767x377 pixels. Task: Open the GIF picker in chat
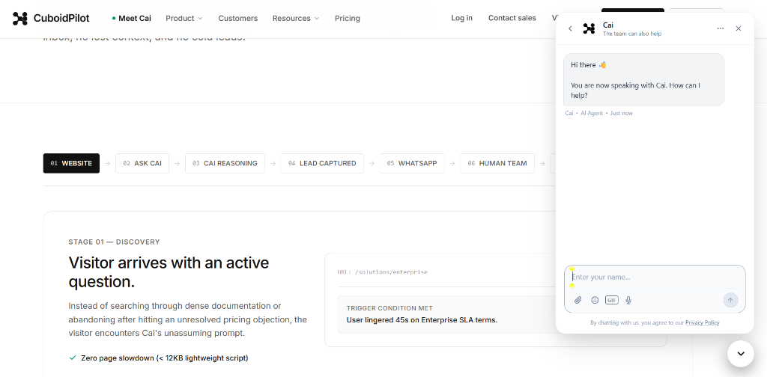tap(612, 301)
